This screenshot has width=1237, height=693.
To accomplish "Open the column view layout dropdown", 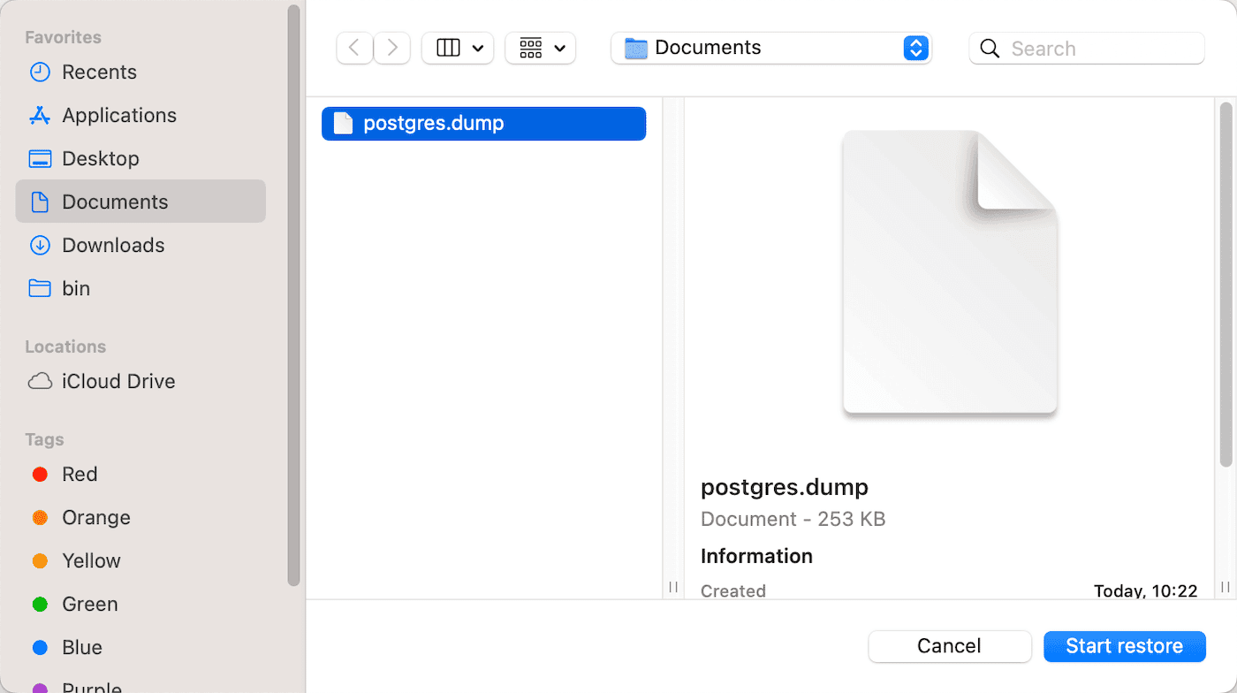I will coord(457,47).
